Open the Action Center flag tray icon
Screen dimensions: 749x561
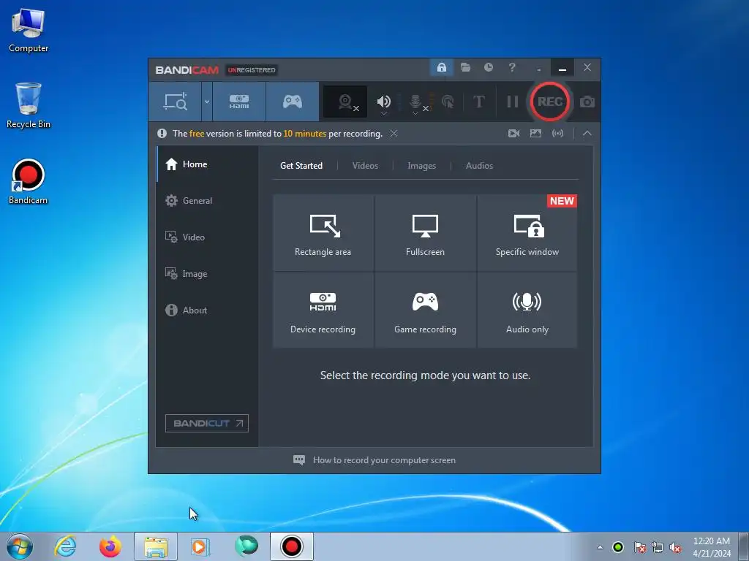click(x=639, y=547)
